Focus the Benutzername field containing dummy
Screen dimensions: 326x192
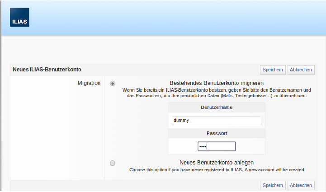(217, 121)
